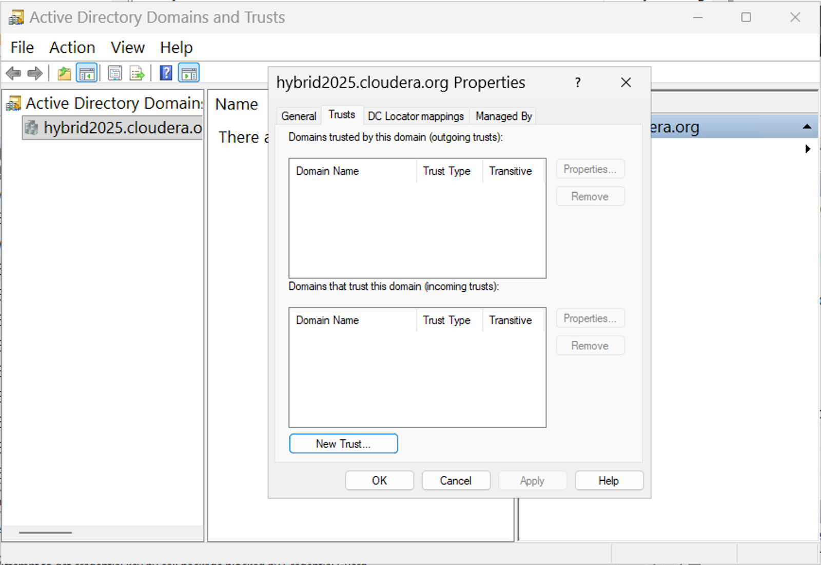Toggle the Show/Hide Console Tree icon
The image size is (821, 565).
(87, 73)
